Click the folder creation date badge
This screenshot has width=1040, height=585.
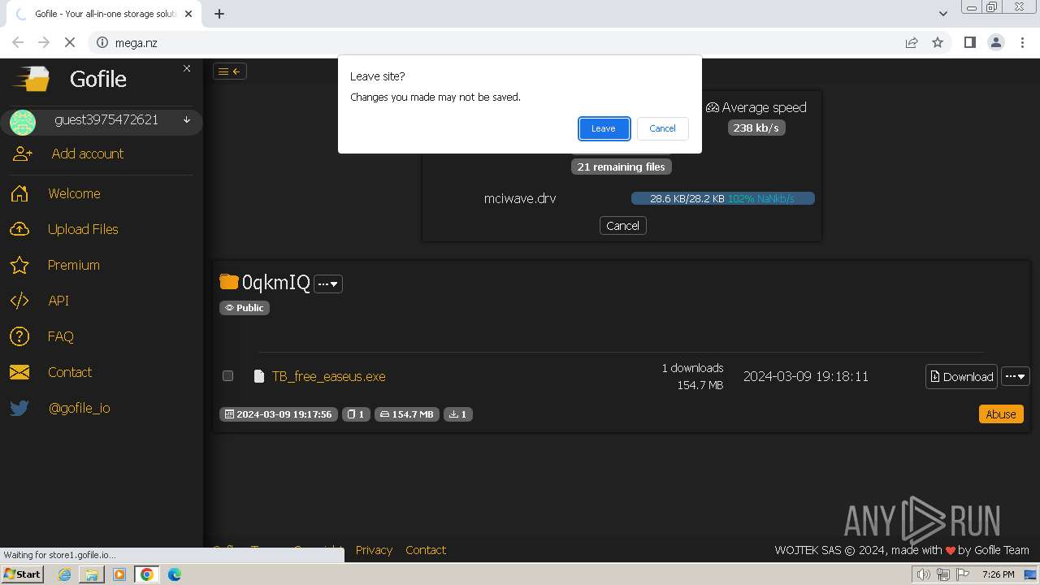click(279, 414)
